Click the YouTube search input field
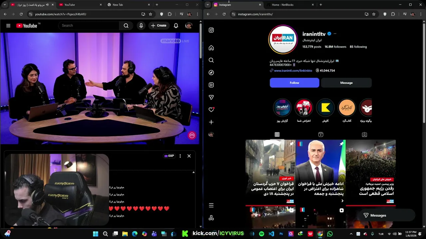Image resolution: width=426 pixels, height=239 pixels. coord(89,26)
